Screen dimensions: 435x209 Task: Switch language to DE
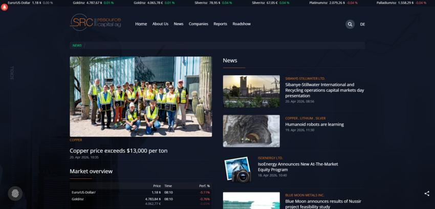362,24
